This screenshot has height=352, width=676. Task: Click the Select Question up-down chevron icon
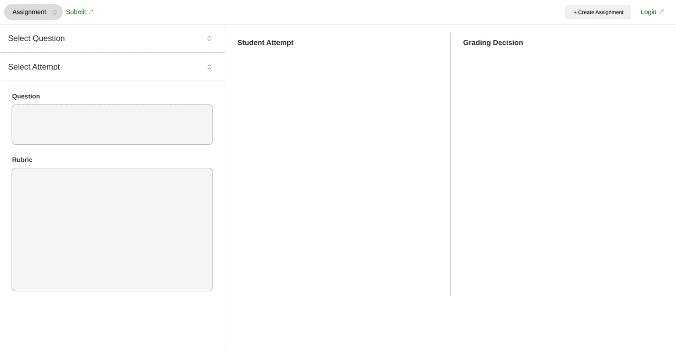coord(210,38)
